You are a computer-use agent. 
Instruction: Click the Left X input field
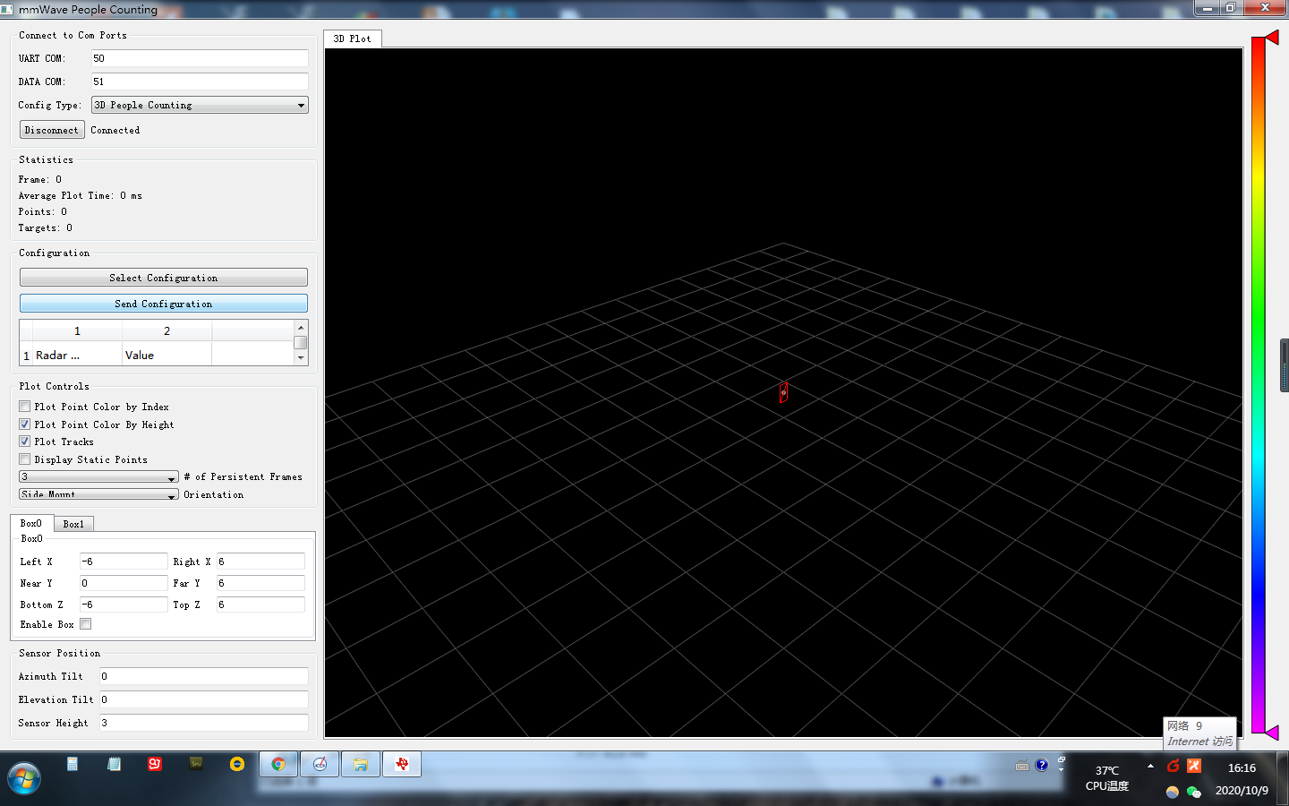point(124,562)
